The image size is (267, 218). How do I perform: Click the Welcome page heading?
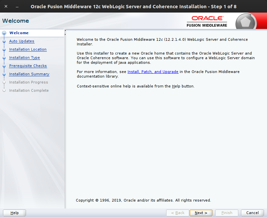pos(15,21)
